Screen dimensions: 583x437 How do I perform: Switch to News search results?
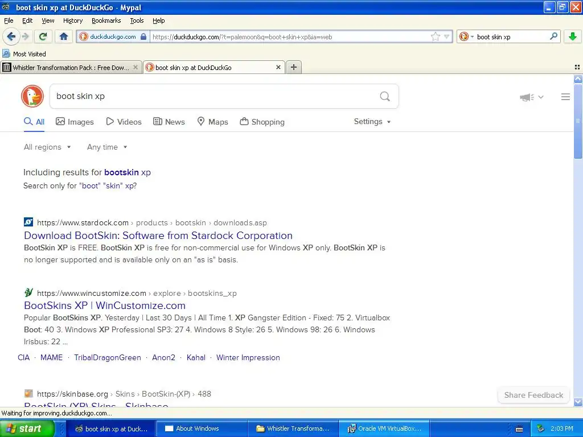point(169,122)
